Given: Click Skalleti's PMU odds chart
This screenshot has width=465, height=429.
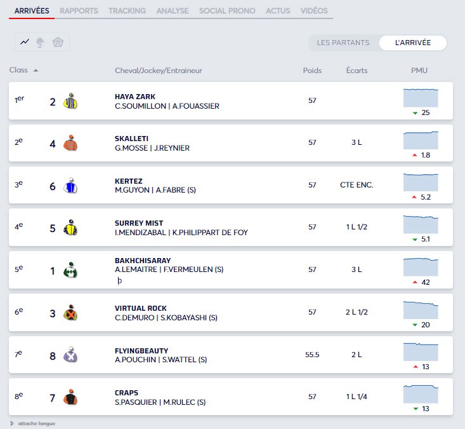Looking at the screenshot, I should pyautogui.click(x=421, y=139).
